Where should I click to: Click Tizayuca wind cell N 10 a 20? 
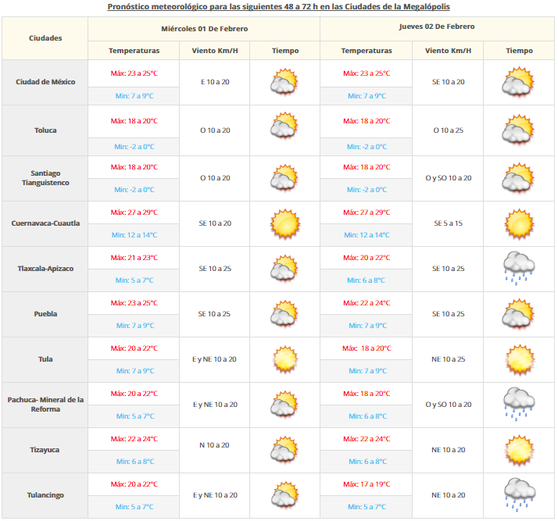coord(214,445)
